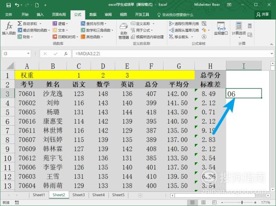Image resolution: width=276 pixels, height=206 pixels.
Task: Select column A header
Action: (27, 66)
